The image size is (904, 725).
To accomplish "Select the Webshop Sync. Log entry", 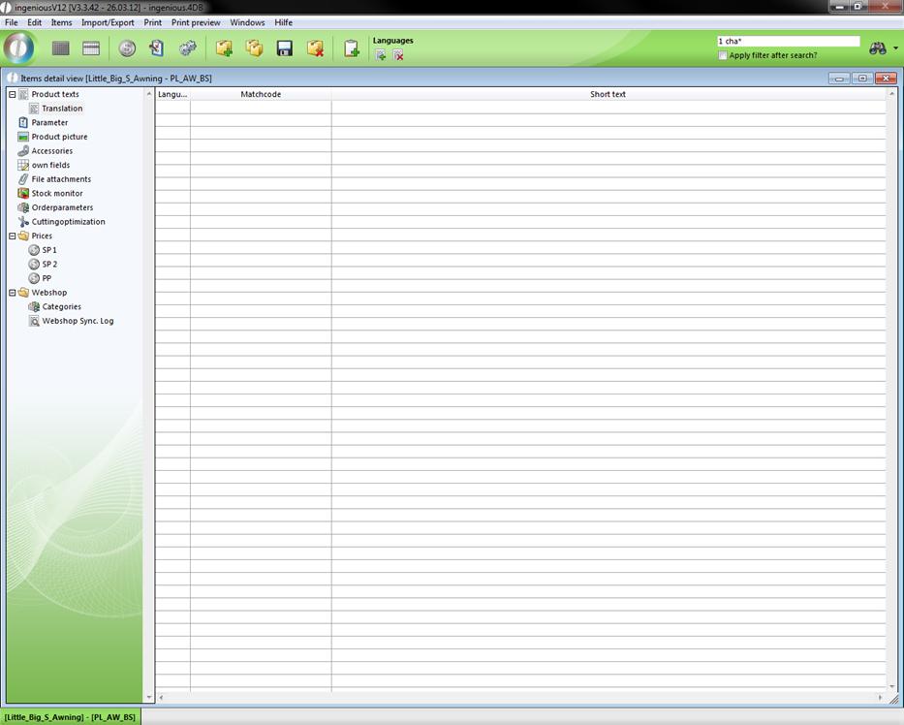I will (78, 320).
